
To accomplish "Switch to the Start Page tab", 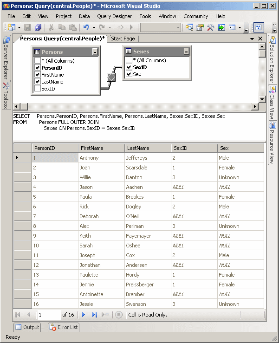I will [x=123, y=39].
